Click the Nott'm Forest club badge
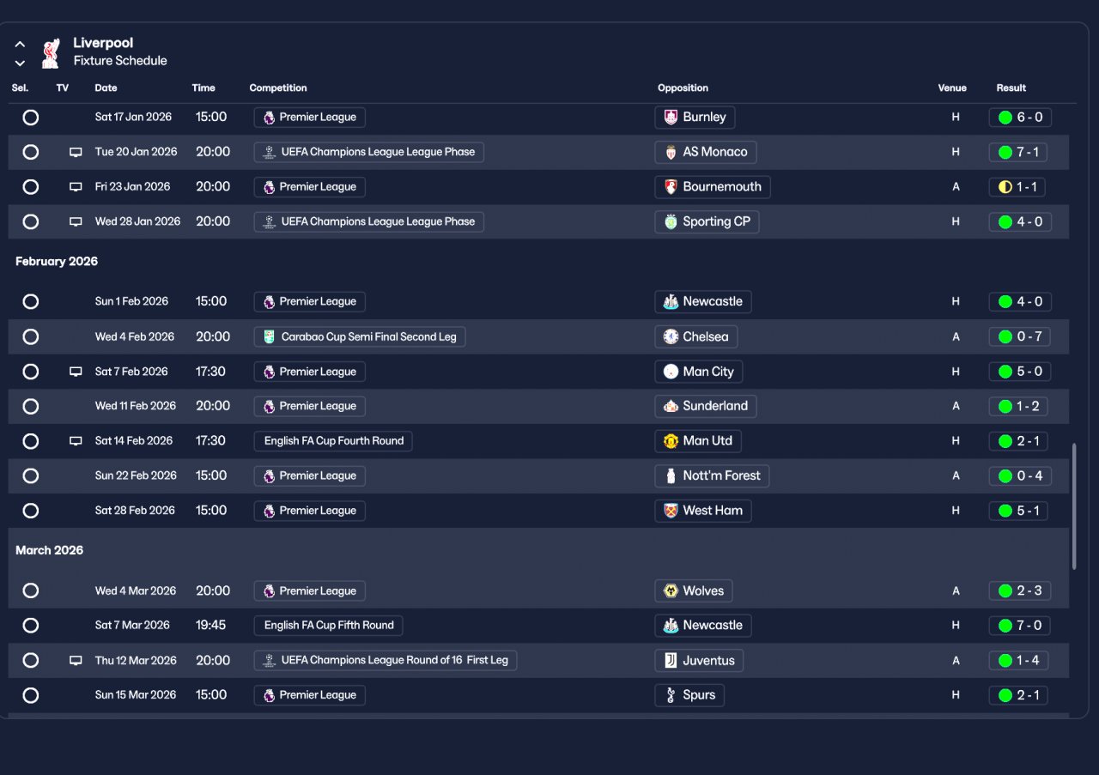Screen dimensions: 1099x775 click(x=671, y=475)
